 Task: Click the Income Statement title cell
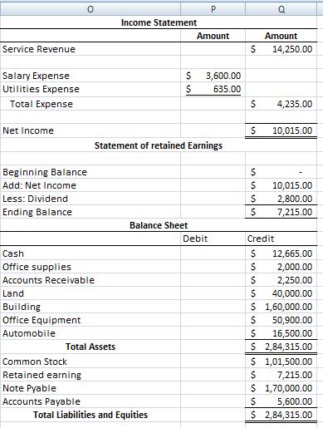pyautogui.click(x=159, y=22)
